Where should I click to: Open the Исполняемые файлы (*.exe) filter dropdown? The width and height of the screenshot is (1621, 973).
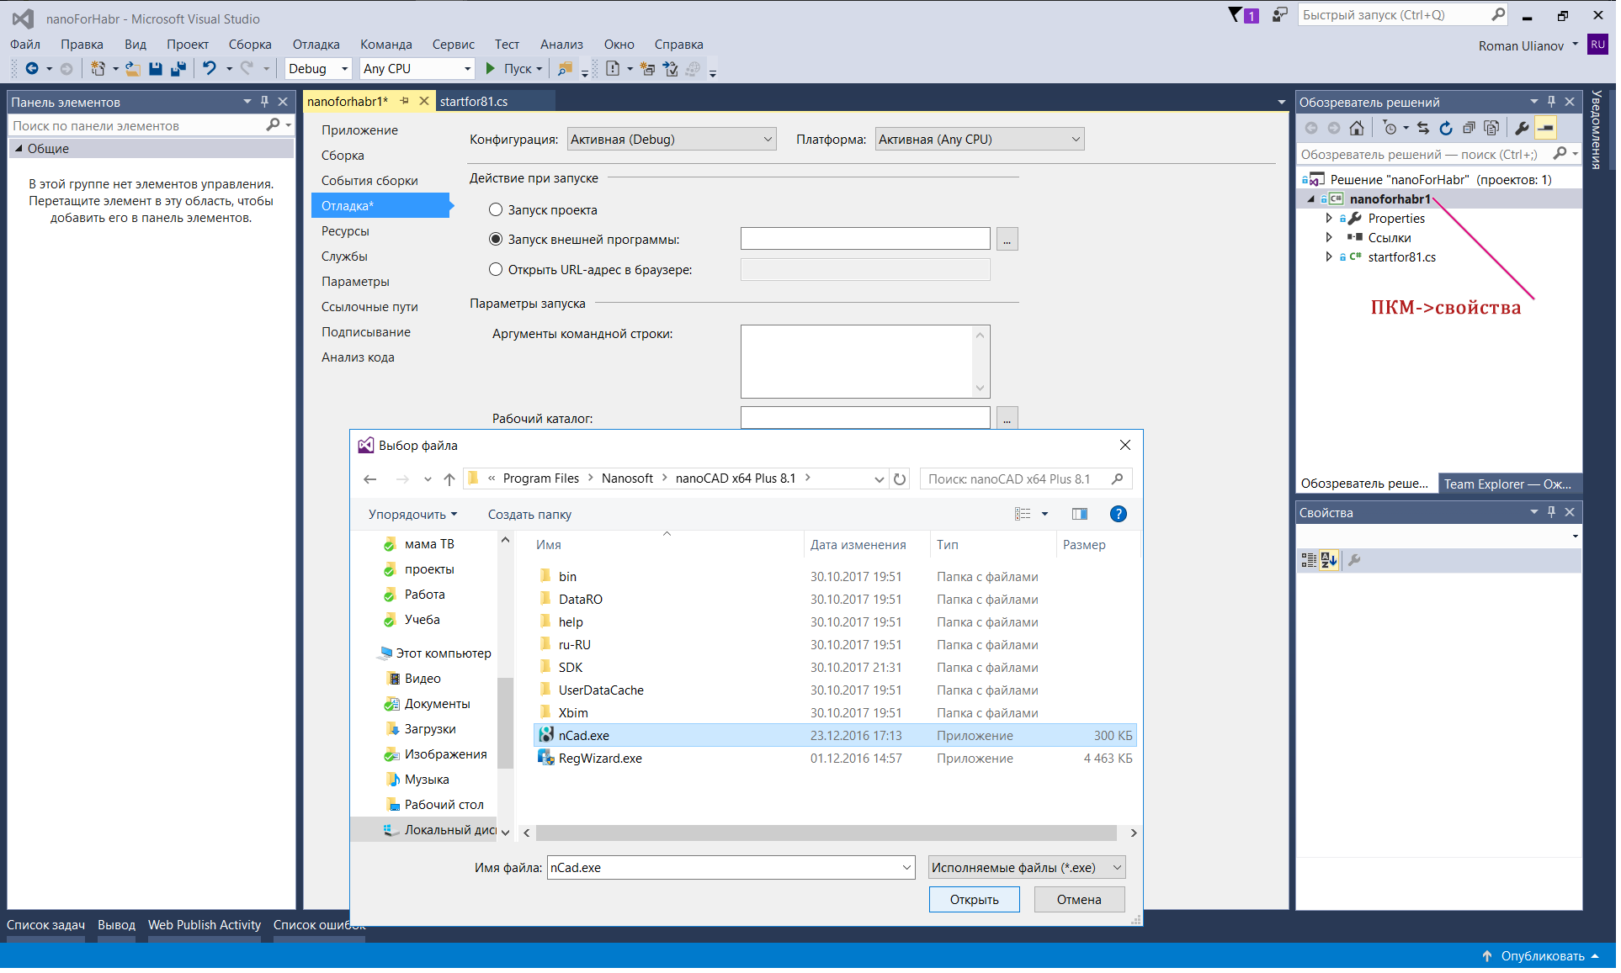click(1027, 868)
